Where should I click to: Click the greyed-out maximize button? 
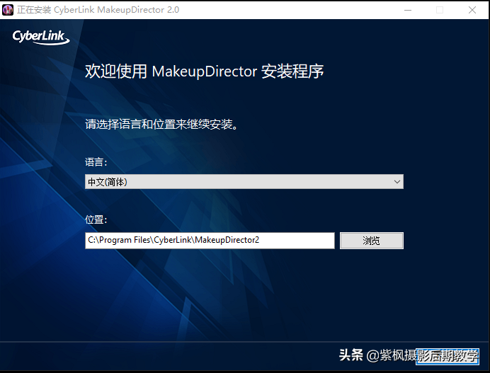440,10
